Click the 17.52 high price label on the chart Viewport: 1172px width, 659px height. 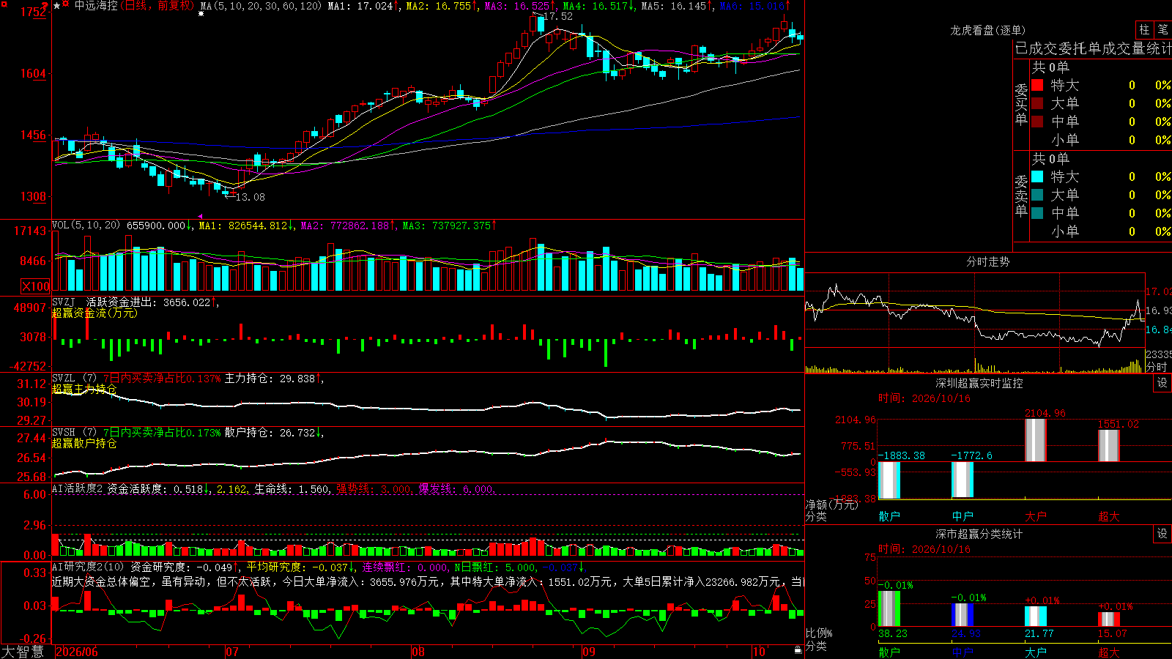[x=558, y=16]
